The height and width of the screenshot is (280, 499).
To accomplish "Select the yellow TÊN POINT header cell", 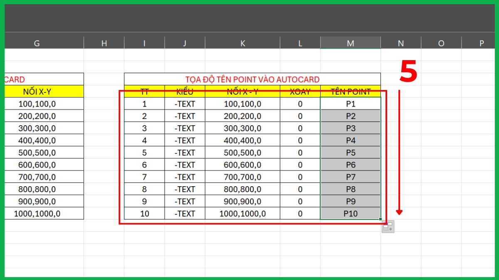I will (350, 91).
